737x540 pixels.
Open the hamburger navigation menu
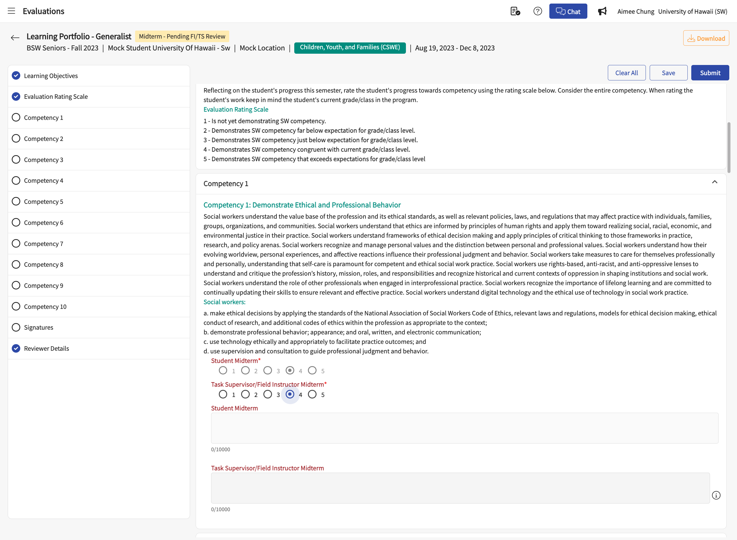(12, 11)
